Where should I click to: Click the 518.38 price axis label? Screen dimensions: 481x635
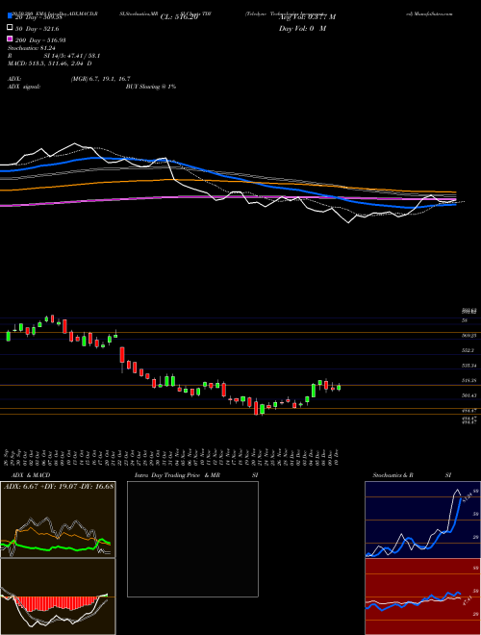[x=468, y=381]
